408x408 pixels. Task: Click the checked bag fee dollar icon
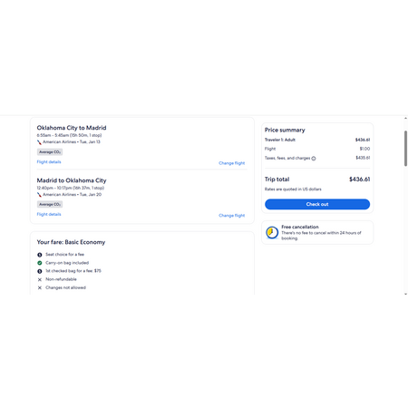[40, 271]
